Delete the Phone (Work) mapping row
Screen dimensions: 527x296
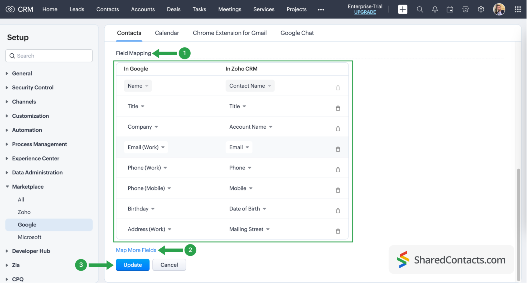[x=338, y=169]
